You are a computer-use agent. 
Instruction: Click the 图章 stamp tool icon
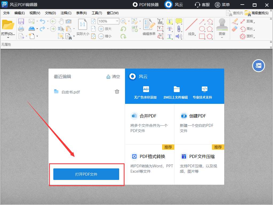pos(222,24)
